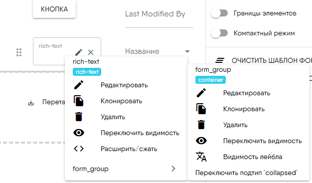Screen dimensions: 312x183
Task: Toggle visibility eye in form_group submenu
Action: (x=201, y=141)
